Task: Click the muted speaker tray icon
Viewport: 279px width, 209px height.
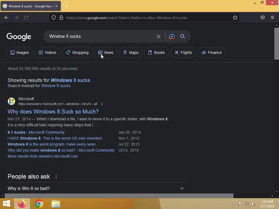Action: coord(253,204)
